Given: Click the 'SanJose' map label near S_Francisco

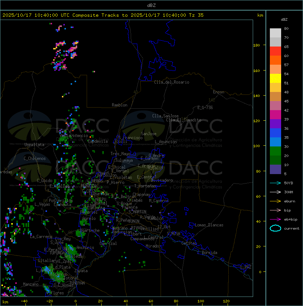Looking at the screenshot, I should coord(149,134).
